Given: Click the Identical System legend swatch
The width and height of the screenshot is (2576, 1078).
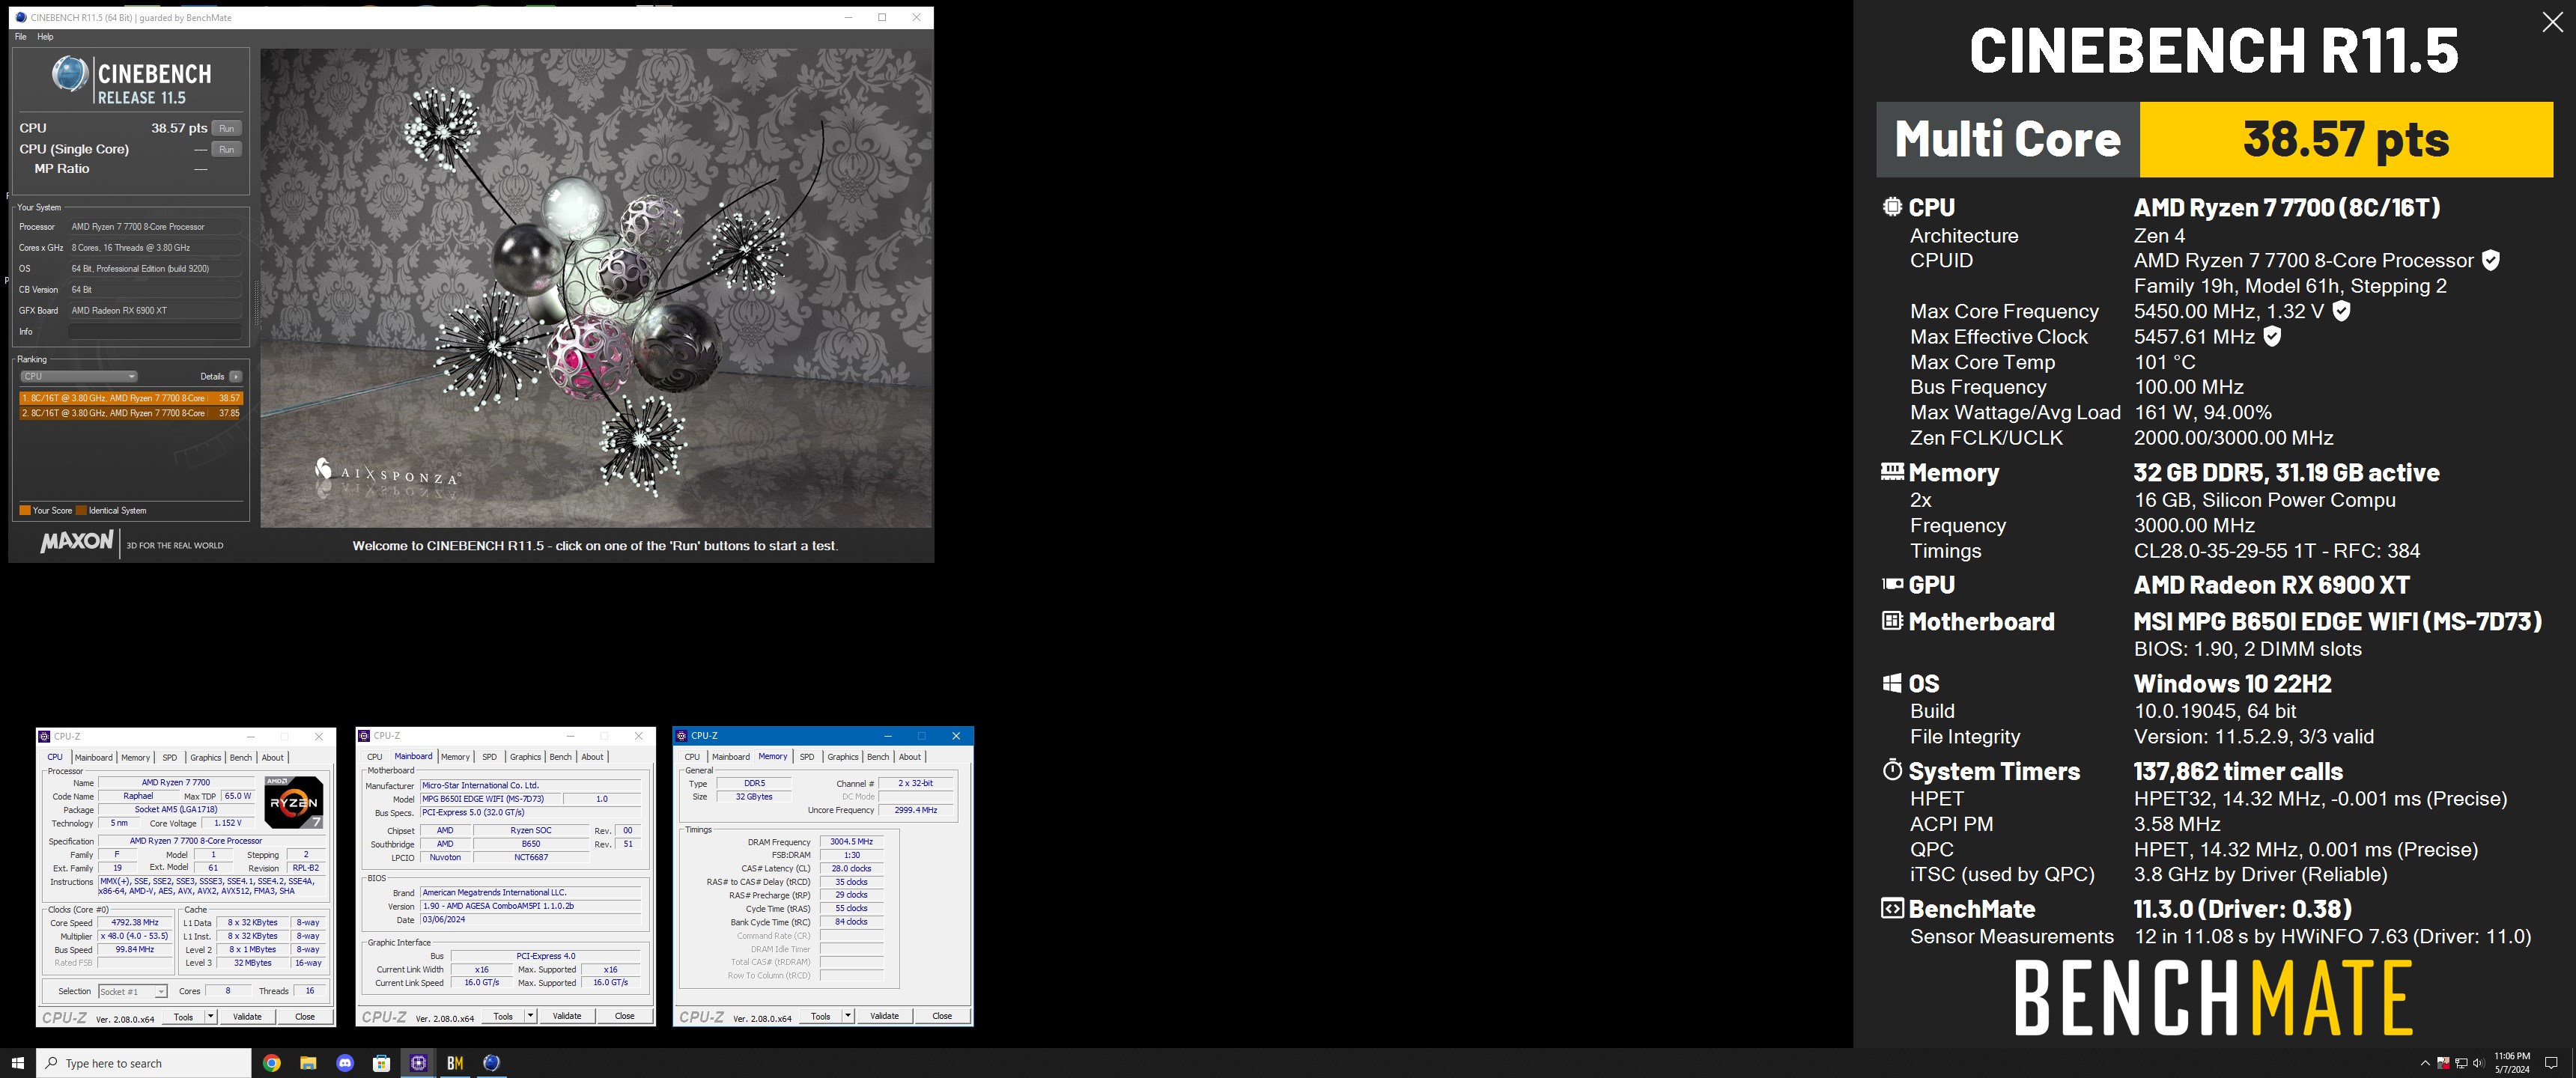Looking at the screenshot, I should pos(82,510).
